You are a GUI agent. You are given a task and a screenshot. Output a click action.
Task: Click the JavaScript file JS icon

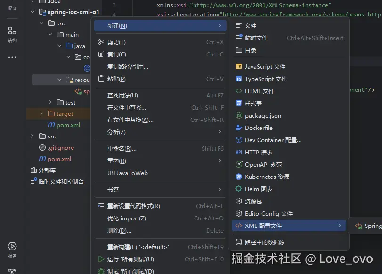(x=239, y=66)
